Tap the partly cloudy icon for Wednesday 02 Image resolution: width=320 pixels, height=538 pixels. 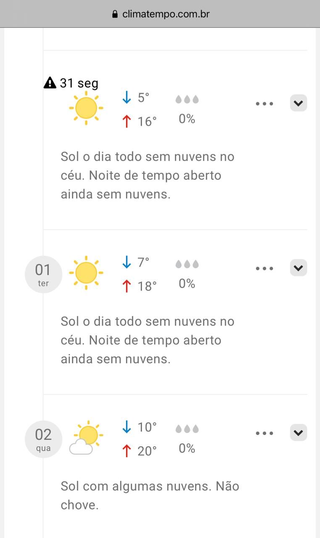click(x=86, y=437)
